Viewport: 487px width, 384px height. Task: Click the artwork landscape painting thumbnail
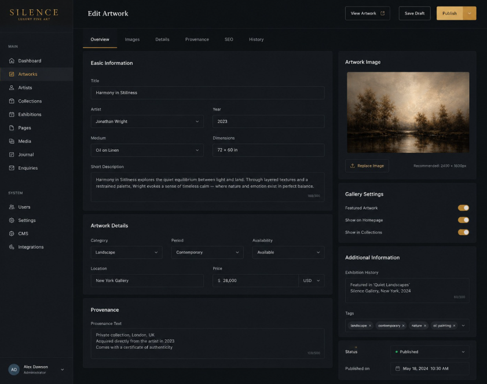click(x=408, y=112)
